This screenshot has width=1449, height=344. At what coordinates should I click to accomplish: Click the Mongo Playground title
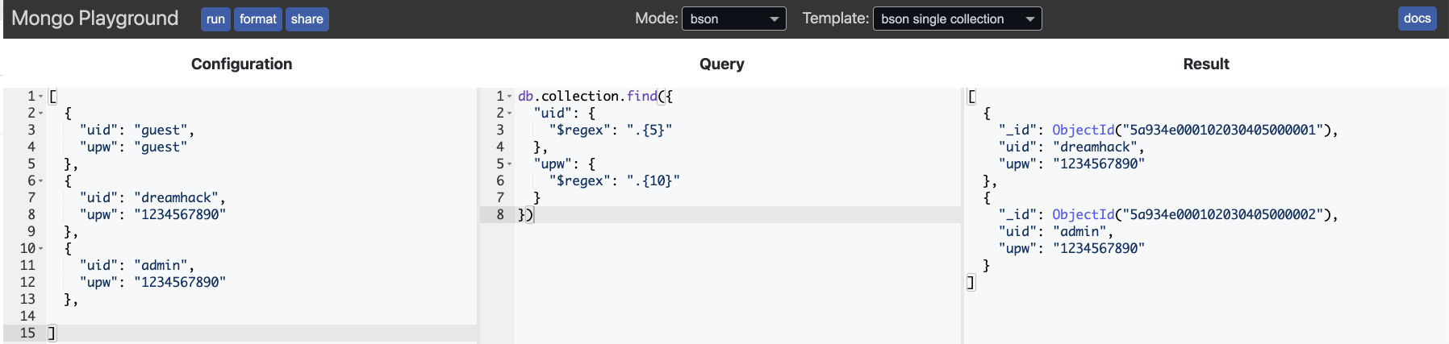click(95, 18)
